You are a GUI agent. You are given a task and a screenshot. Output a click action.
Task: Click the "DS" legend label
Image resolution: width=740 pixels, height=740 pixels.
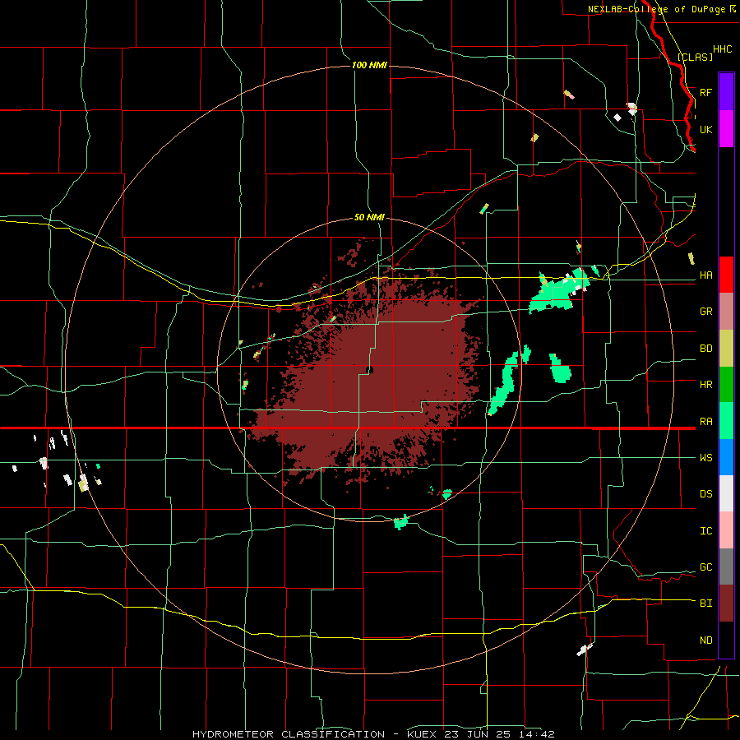click(705, 493)
